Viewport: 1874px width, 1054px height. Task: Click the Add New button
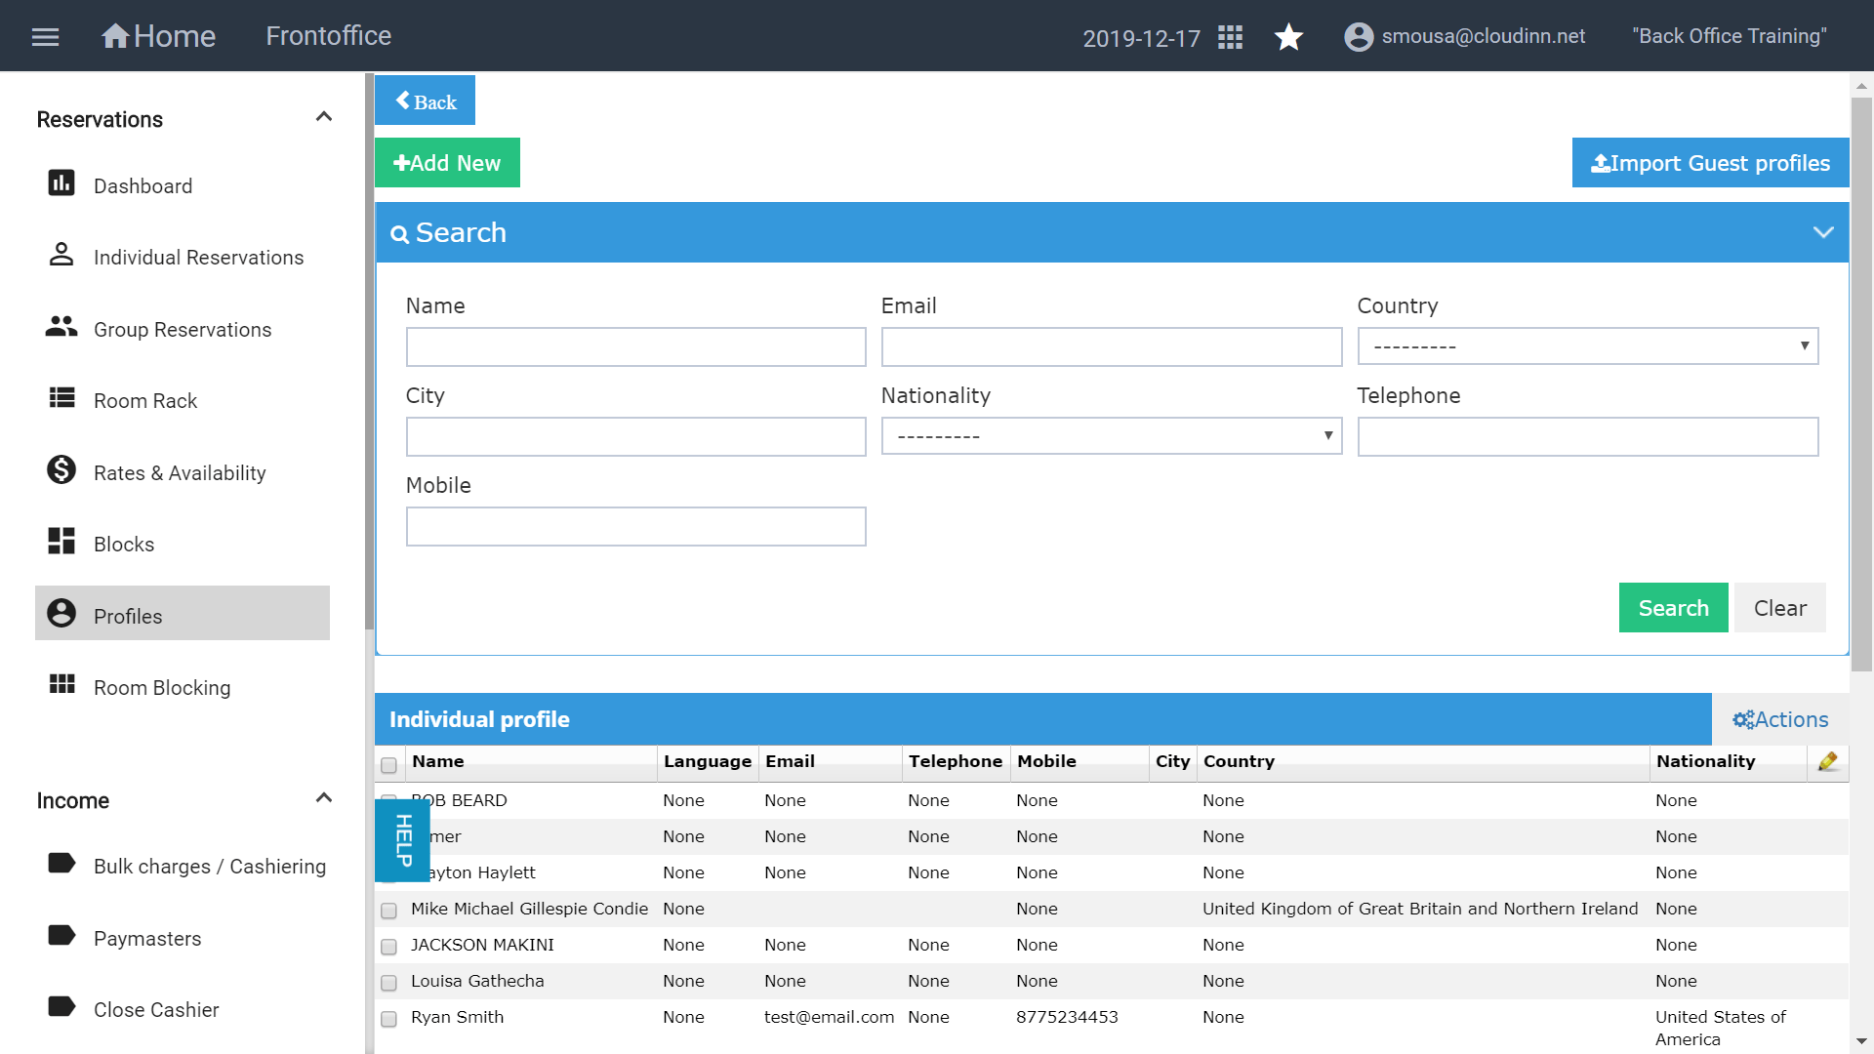(447, 163)
